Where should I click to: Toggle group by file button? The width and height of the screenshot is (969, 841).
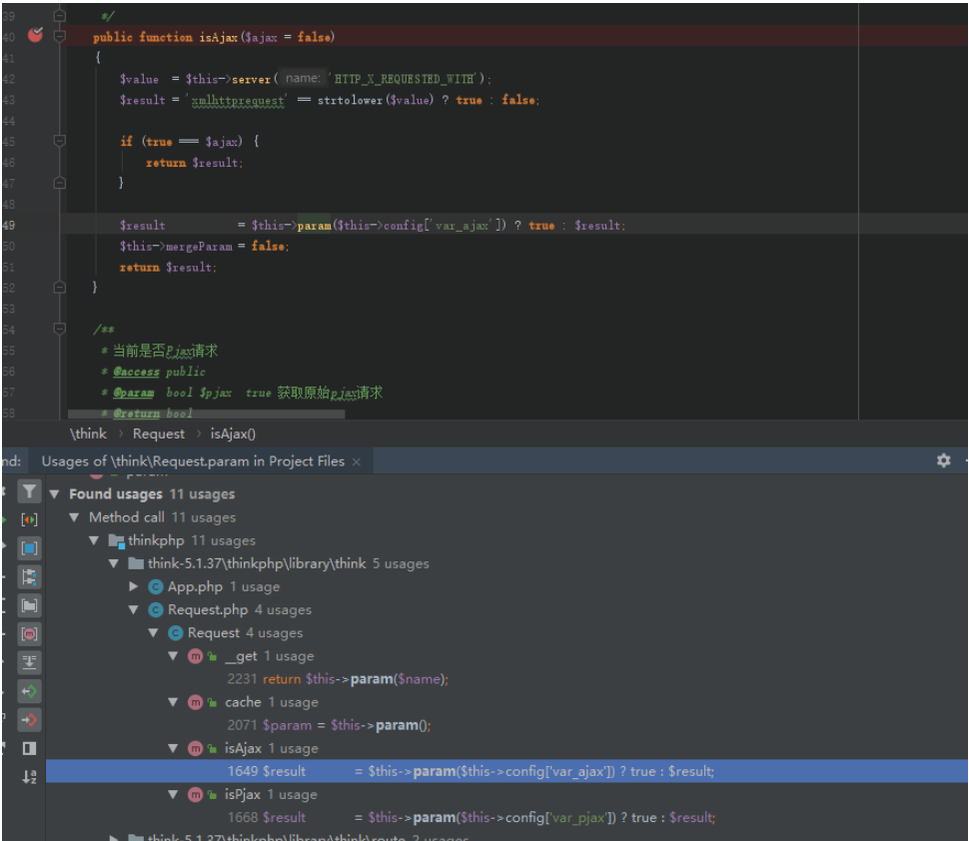[x=29, y=605]
